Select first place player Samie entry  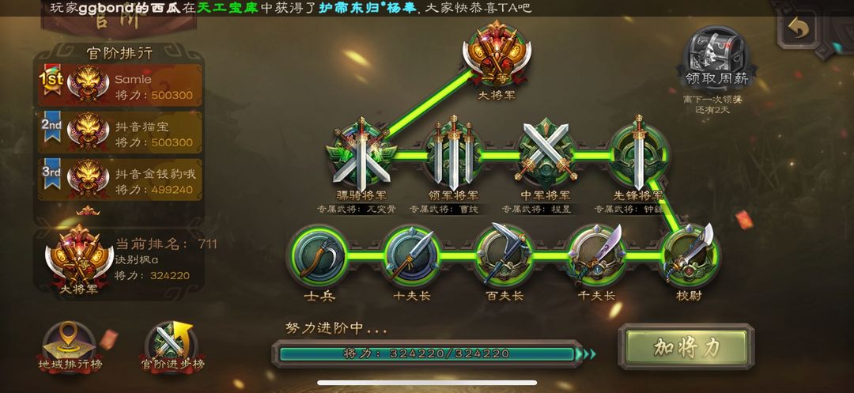(x=119, y=85)
